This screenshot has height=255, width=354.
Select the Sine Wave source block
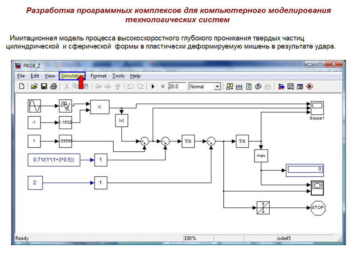[x=34, y=106]
